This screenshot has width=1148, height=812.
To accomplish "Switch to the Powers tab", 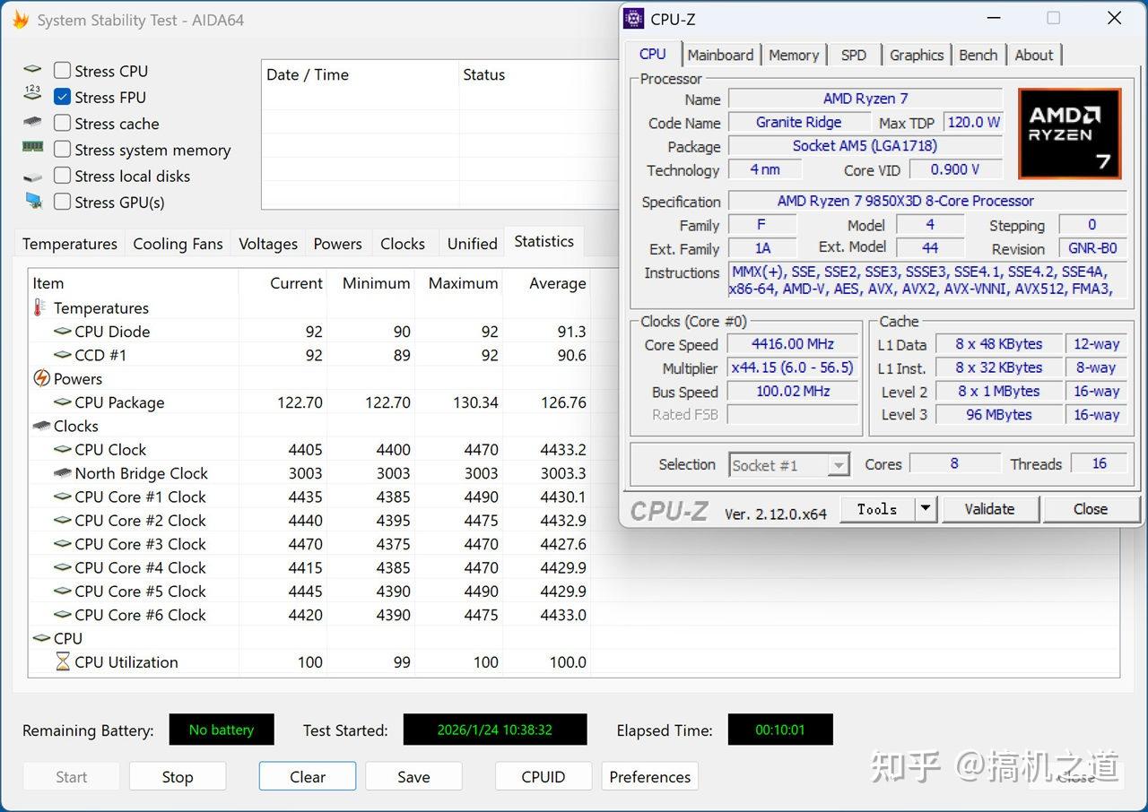I will tap(337, 244).
